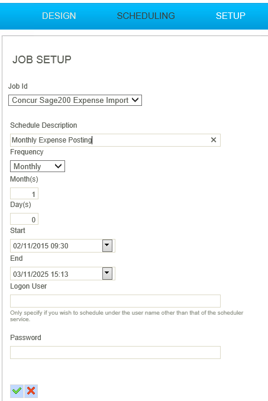Viewport: 268px width, 401px height.
Task: Click the JOB SETUP heading
Action: (42, 60)
